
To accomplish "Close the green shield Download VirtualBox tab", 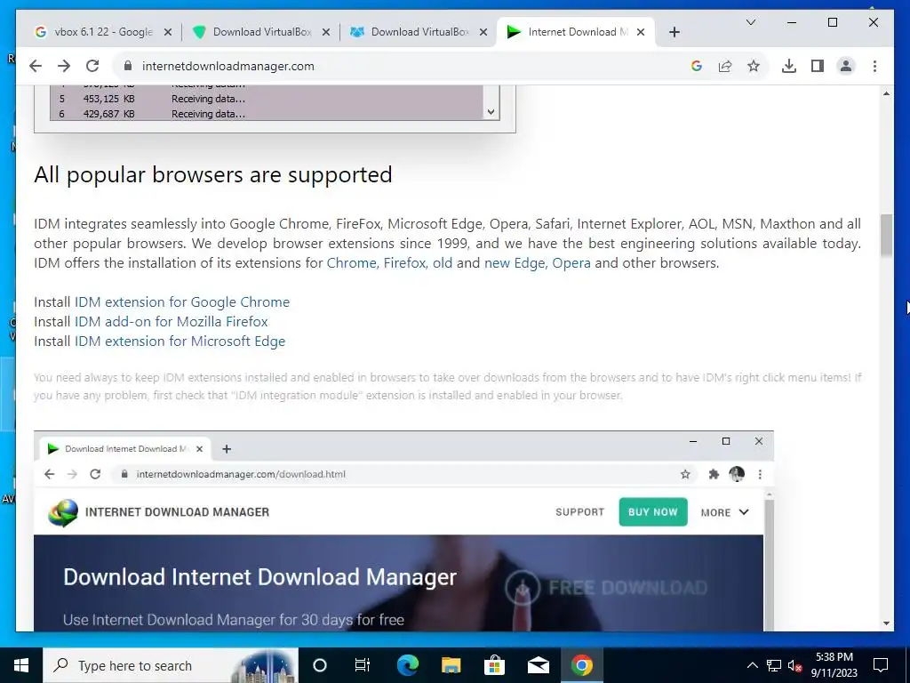I will (x=325, y=32).
